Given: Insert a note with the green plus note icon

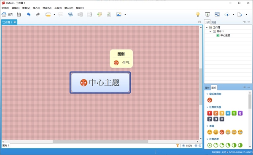Looking at the screenshot, I should (x=100, y=14).
